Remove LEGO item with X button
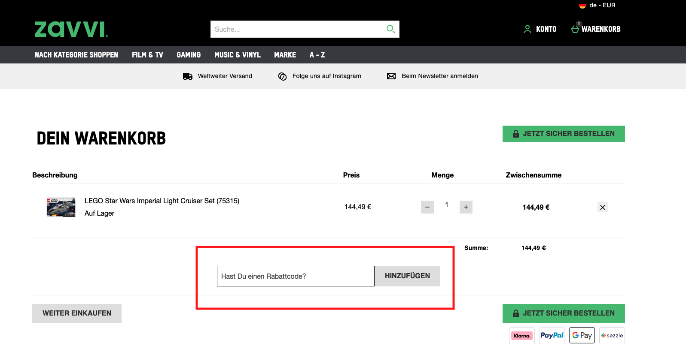Viewport: 686px width, 364px height. coord(603,208)
